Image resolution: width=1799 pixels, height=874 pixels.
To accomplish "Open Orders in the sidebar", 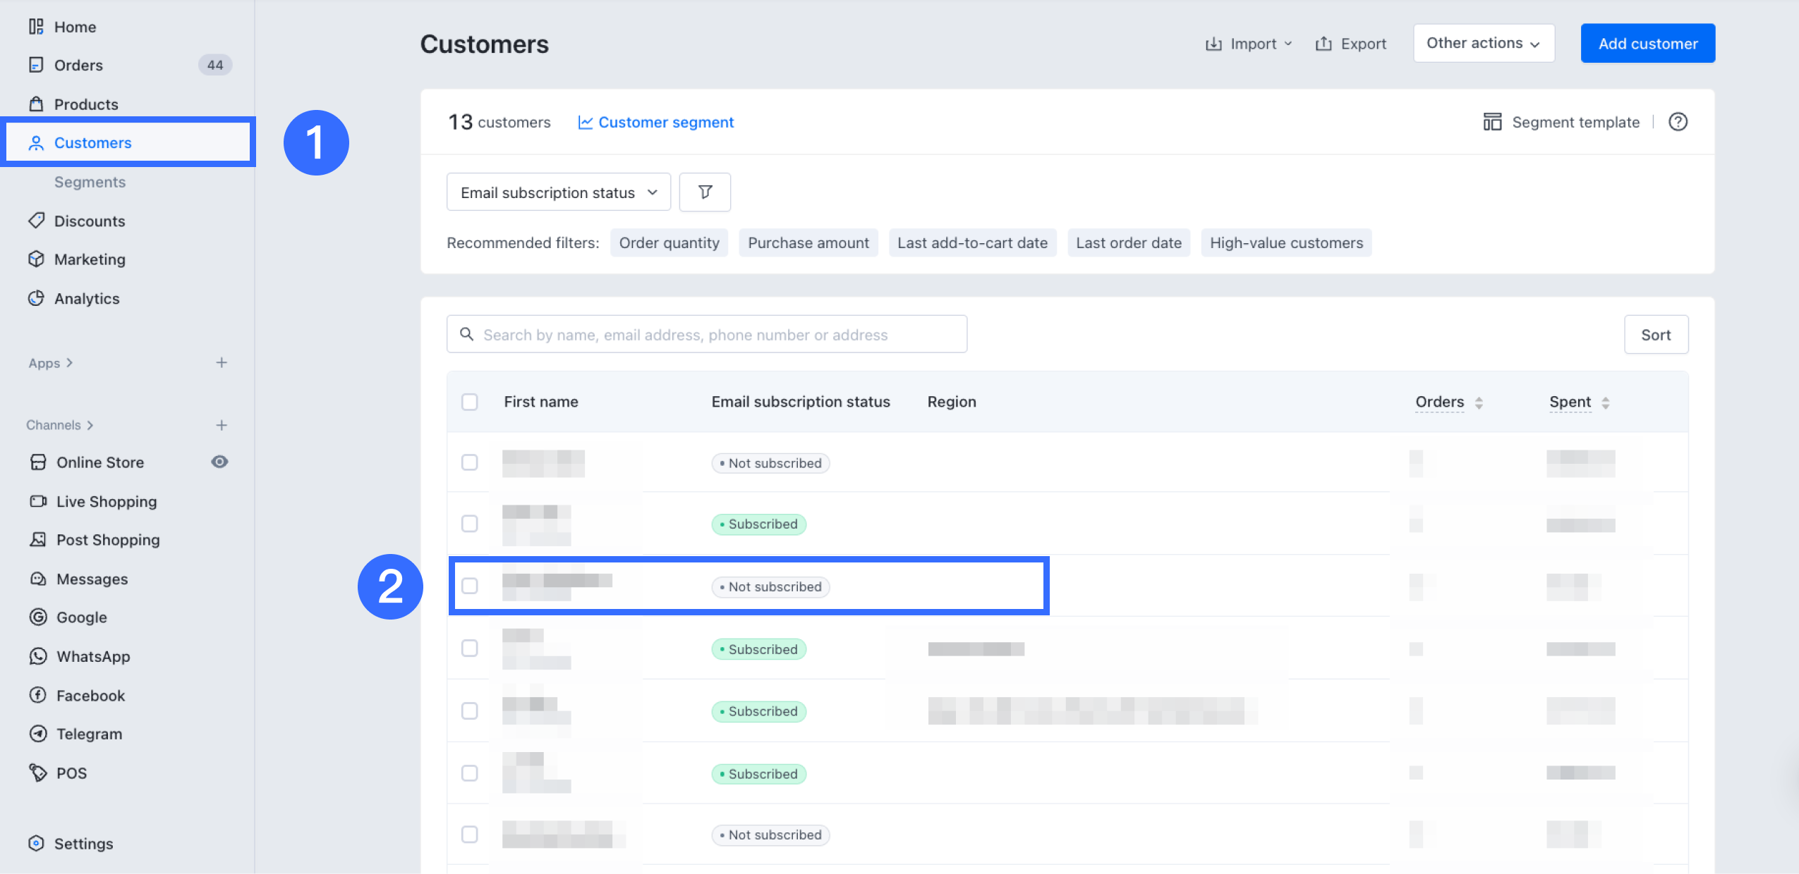I will [78, 65].
